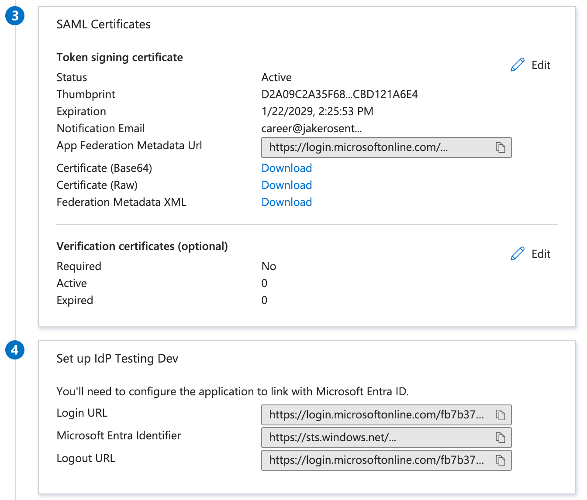Click the certificate Thumbprint value
Viewport: 587px width, 500px height.
pos(339,94)
